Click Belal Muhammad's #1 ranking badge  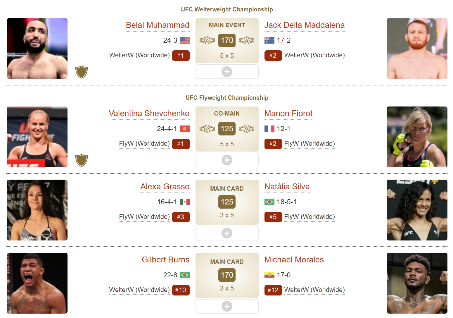[181, 56]
